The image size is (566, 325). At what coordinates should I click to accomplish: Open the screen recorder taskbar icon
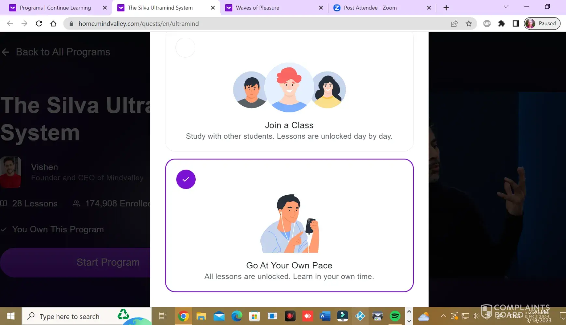(x=290, y=316)
